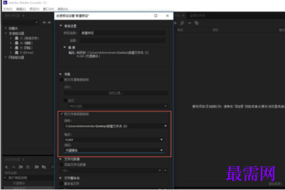Click the 预设名称 input field

[x=123, y=33]
